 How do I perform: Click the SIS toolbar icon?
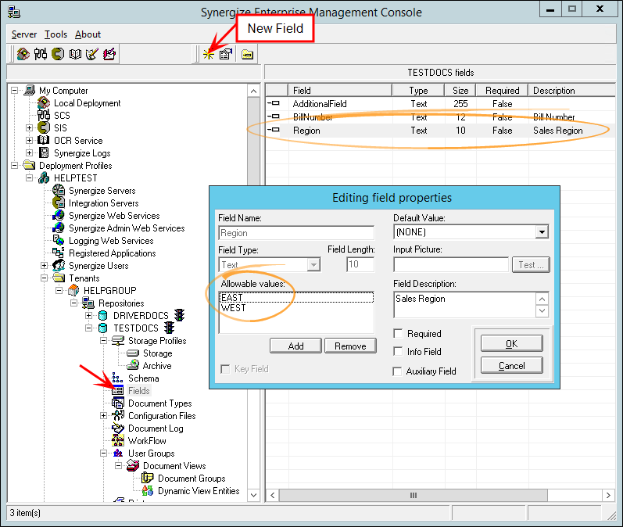(x=58, y=54)
